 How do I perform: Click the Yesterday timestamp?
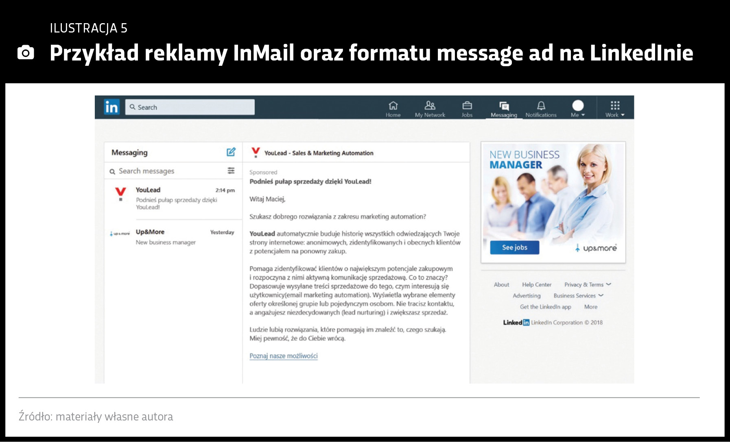pyautogui.click(x=222, y=232)
